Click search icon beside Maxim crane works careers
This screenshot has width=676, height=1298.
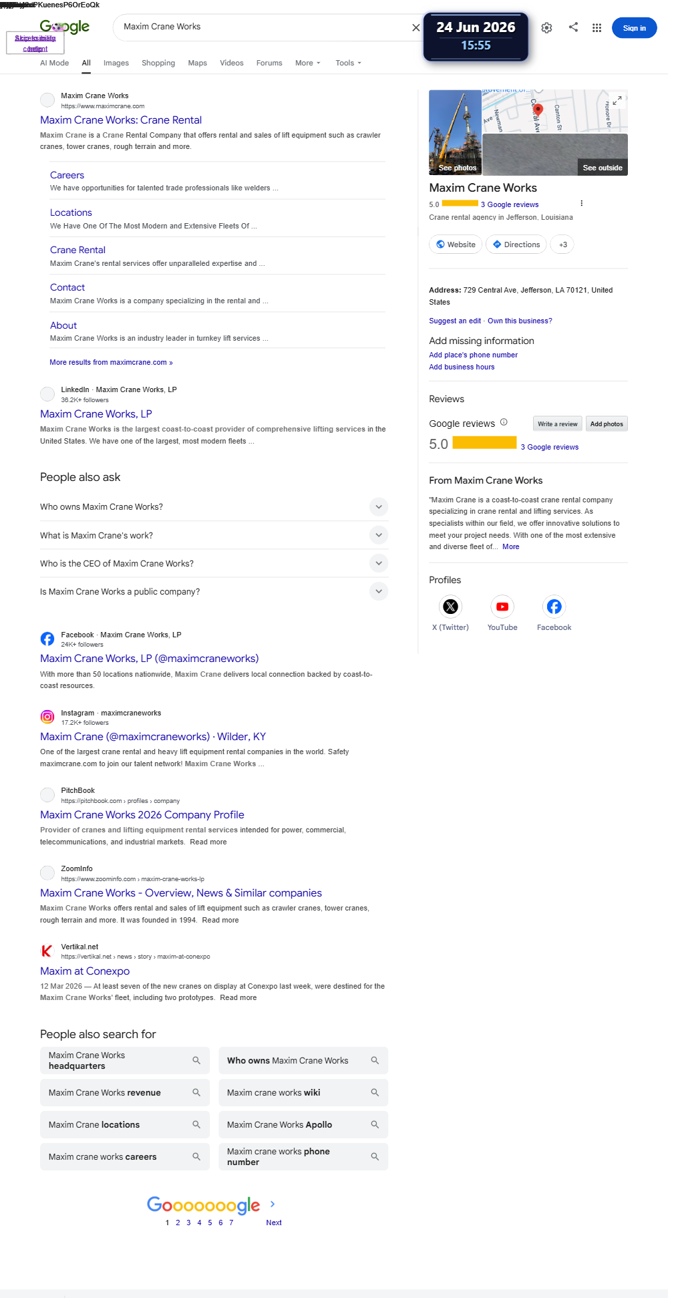click(196, 1156)
